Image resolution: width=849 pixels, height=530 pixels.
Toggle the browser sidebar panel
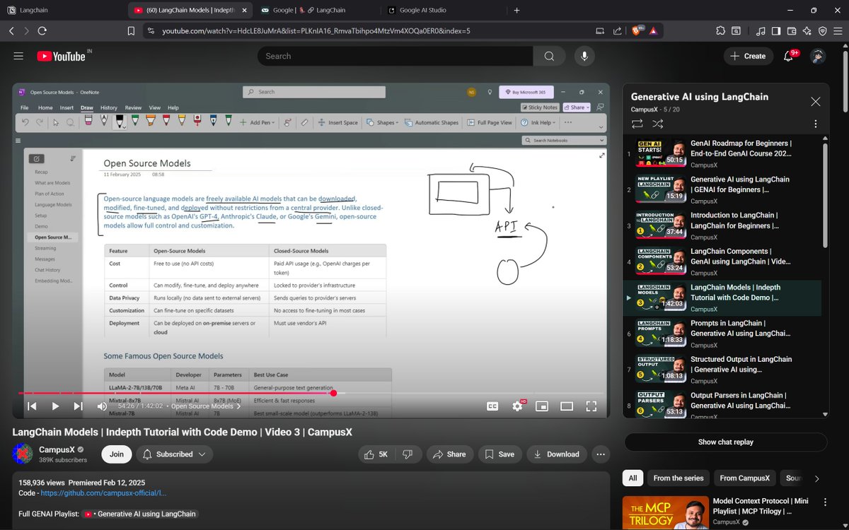[x=776, y=30]
